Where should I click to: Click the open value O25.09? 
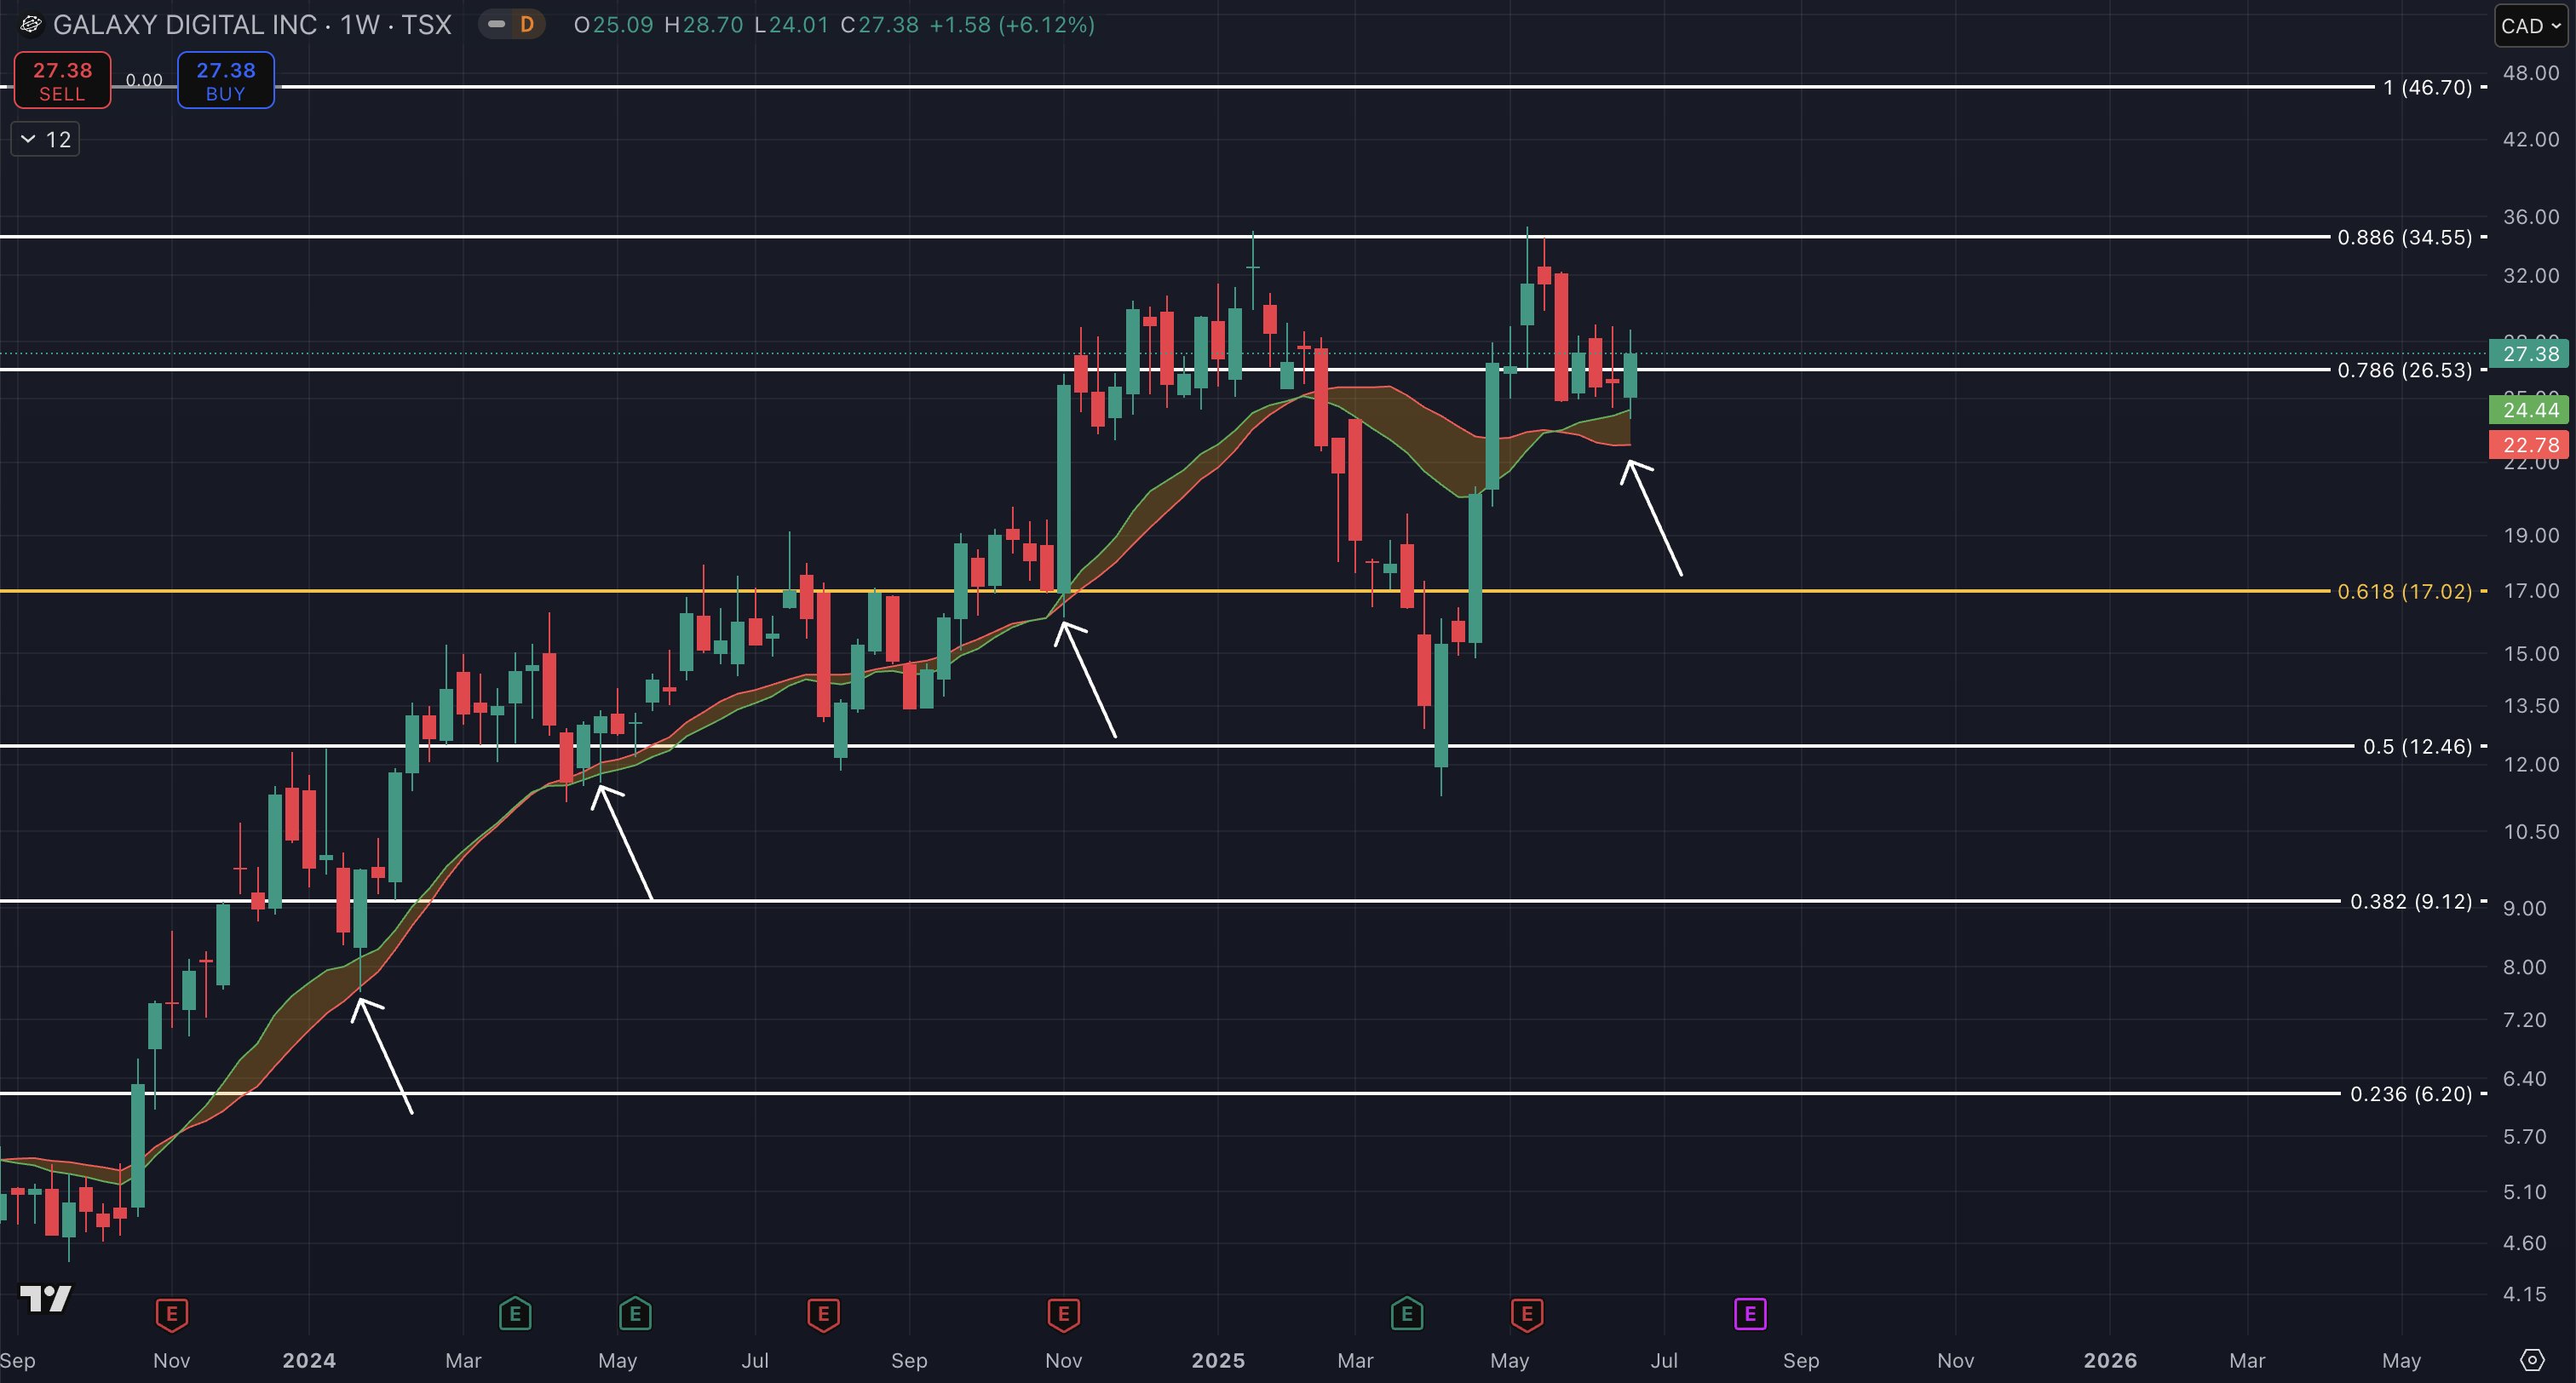click(614, 25)
